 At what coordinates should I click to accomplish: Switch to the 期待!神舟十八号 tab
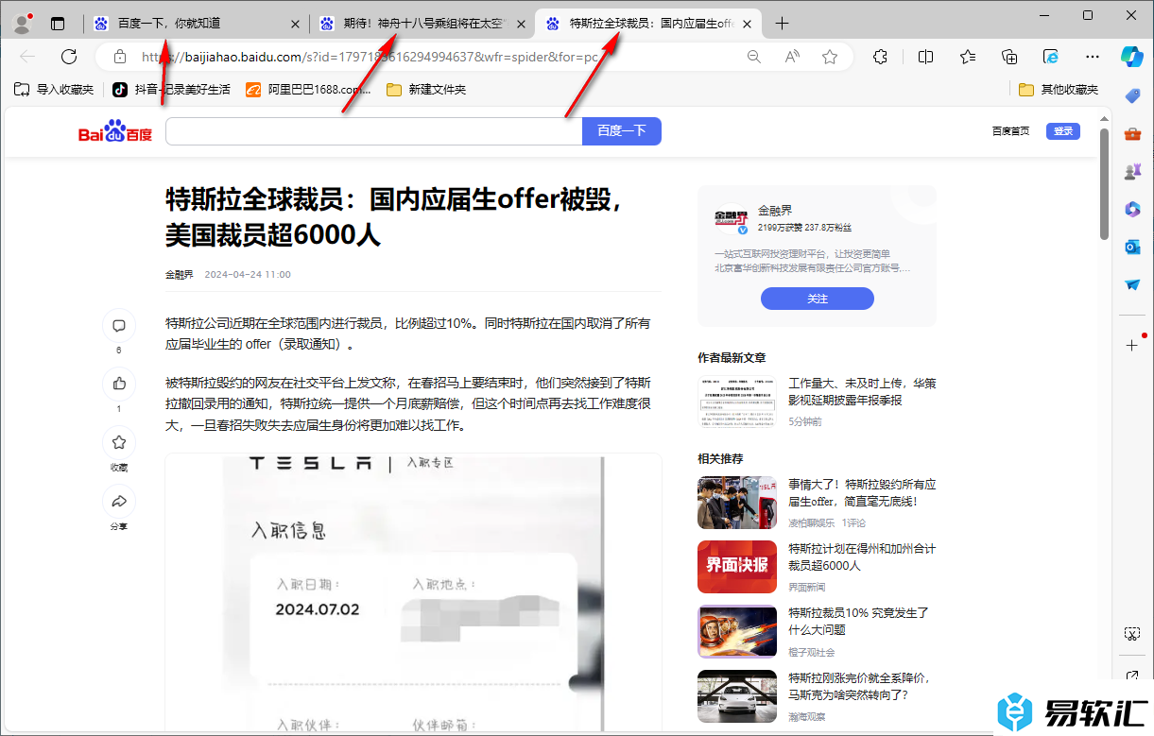(x=422, y=24)
